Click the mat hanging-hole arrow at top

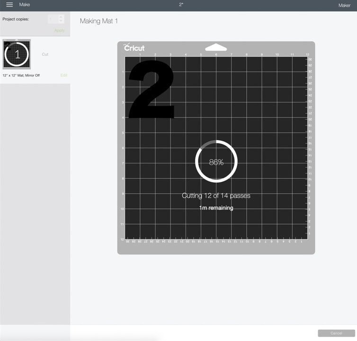pos(216,47)
